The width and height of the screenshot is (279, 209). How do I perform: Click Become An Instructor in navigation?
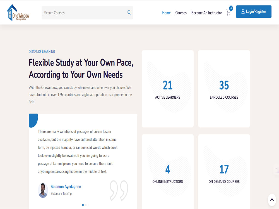206,13
